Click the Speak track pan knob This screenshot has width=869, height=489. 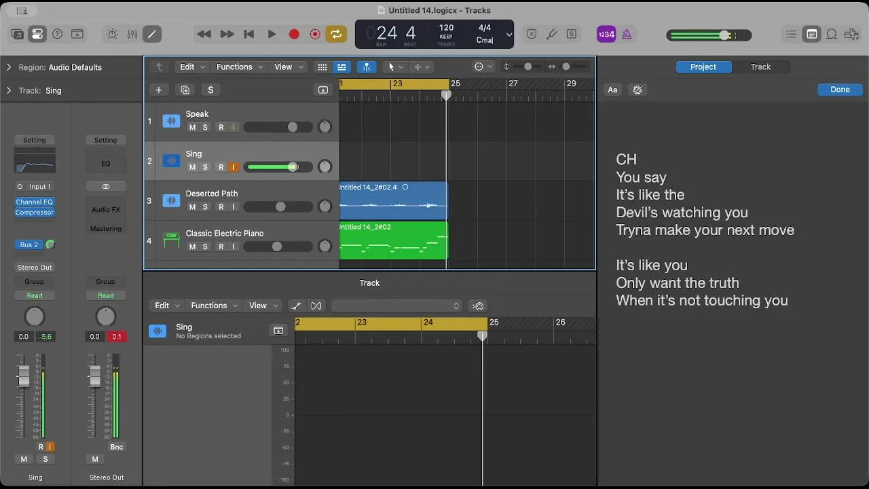[325, 127]
